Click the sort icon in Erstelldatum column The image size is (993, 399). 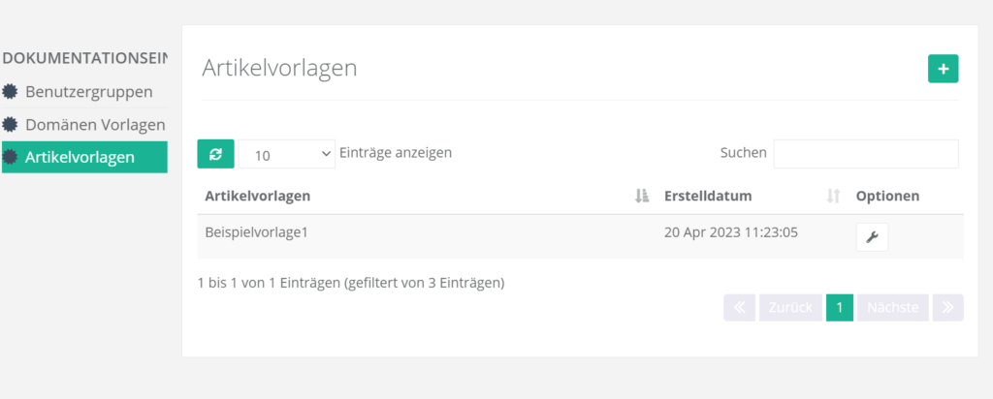(832, 197)
